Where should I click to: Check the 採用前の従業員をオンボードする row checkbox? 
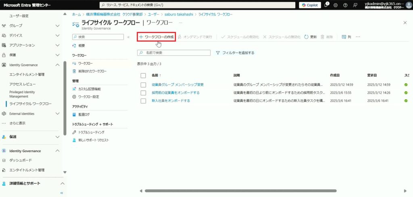pos(143,93)
